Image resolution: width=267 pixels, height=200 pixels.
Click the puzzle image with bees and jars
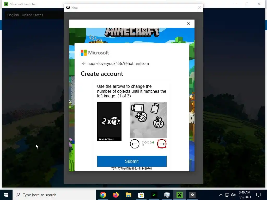(148, 120)
